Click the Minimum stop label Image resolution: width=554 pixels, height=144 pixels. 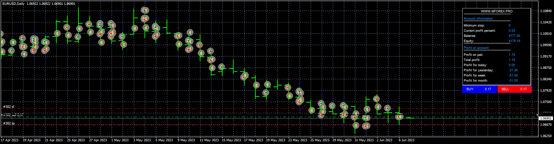[474, 25]
